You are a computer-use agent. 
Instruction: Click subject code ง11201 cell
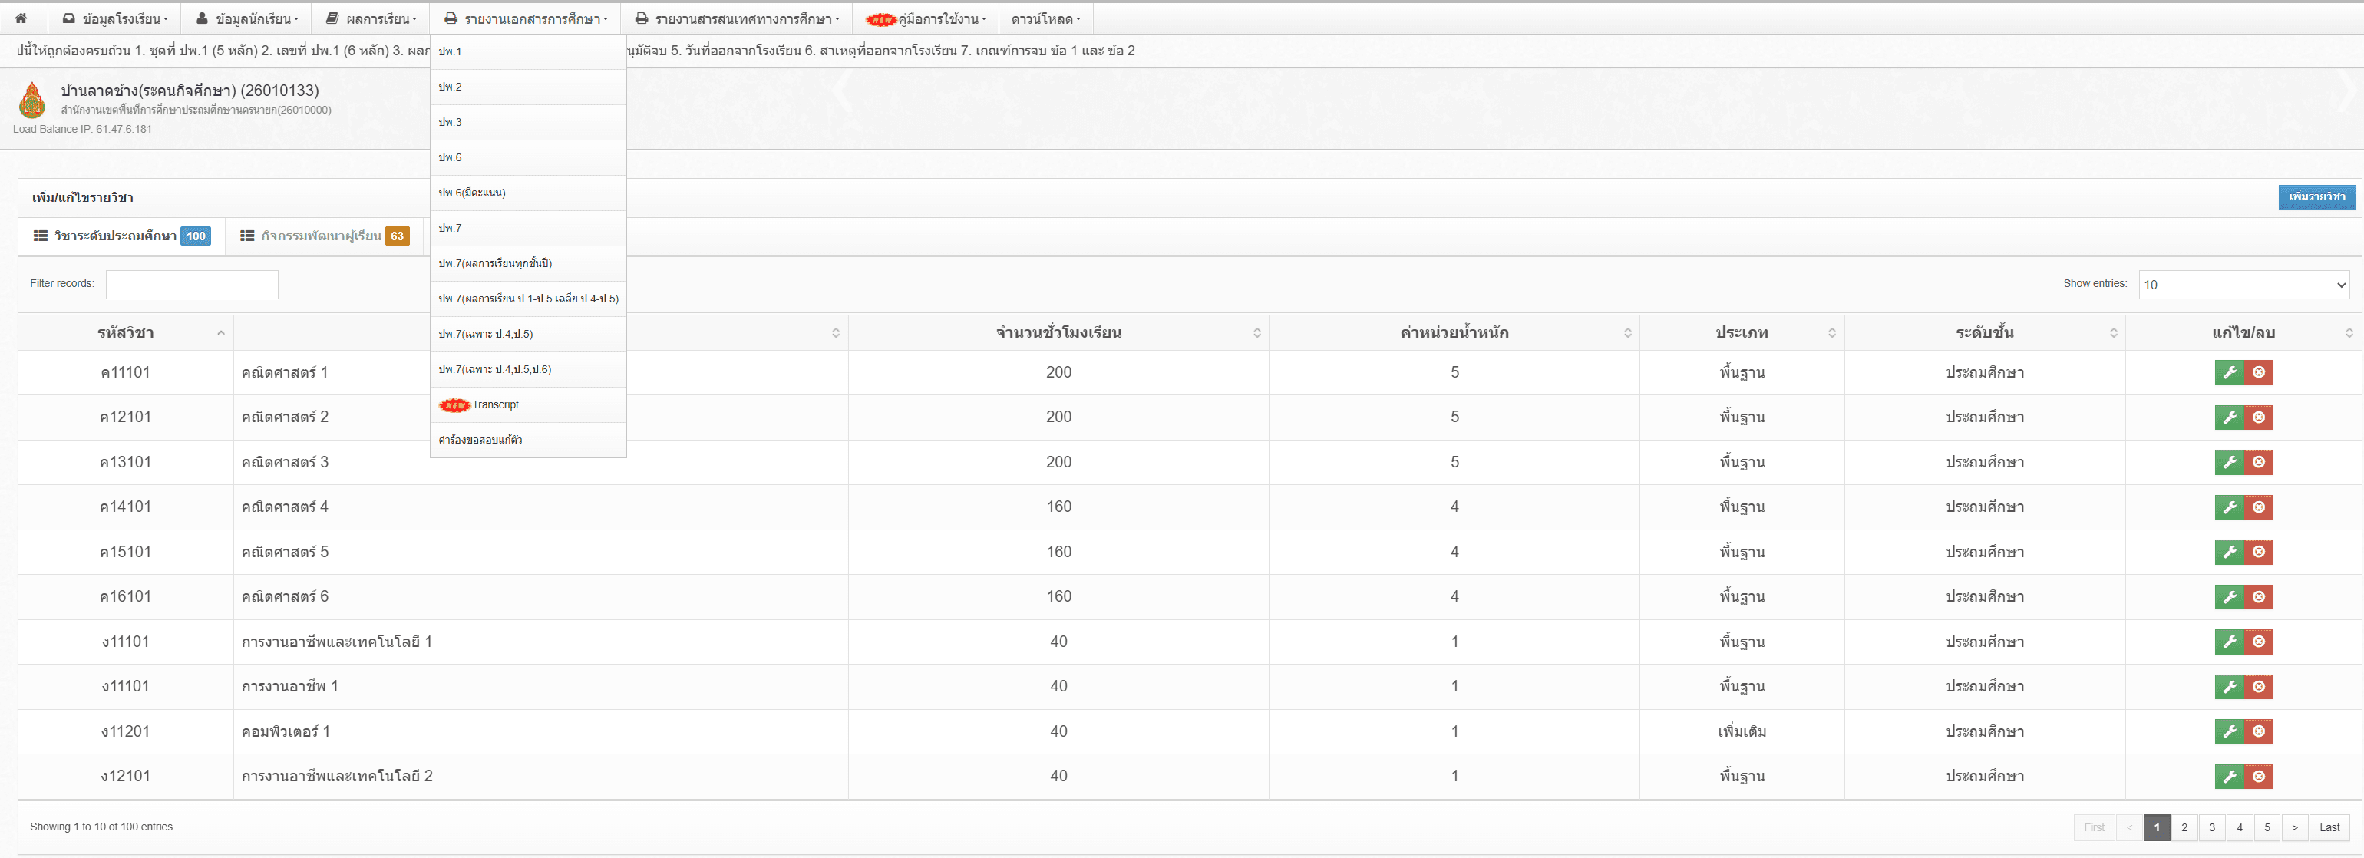click(126, 731)
